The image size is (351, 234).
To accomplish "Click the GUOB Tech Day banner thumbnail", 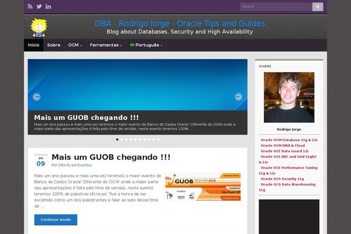I will 203,187.
